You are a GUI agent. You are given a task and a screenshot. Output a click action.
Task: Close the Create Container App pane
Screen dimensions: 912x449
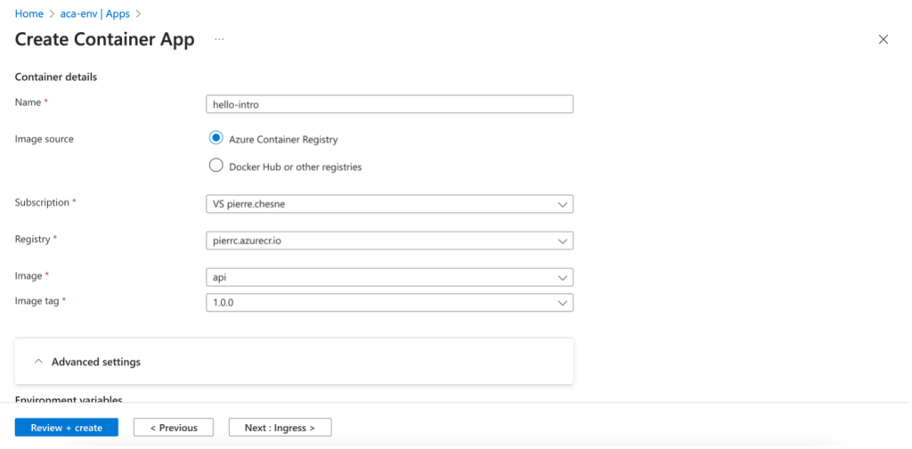point(883,39)
